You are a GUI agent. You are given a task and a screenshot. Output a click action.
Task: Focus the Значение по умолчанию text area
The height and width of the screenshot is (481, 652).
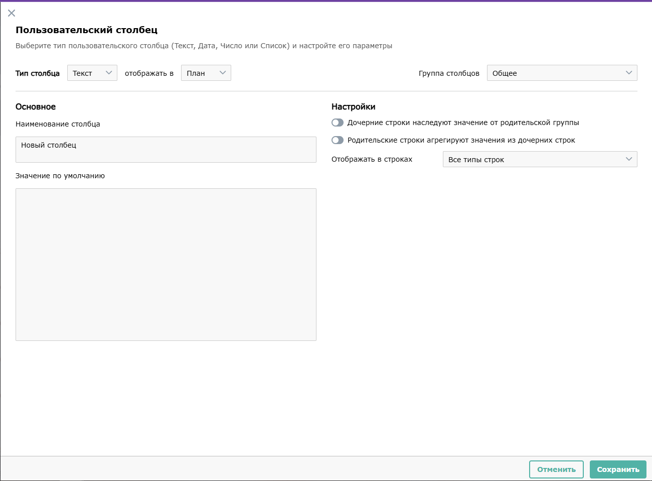(x=166, y=264)
